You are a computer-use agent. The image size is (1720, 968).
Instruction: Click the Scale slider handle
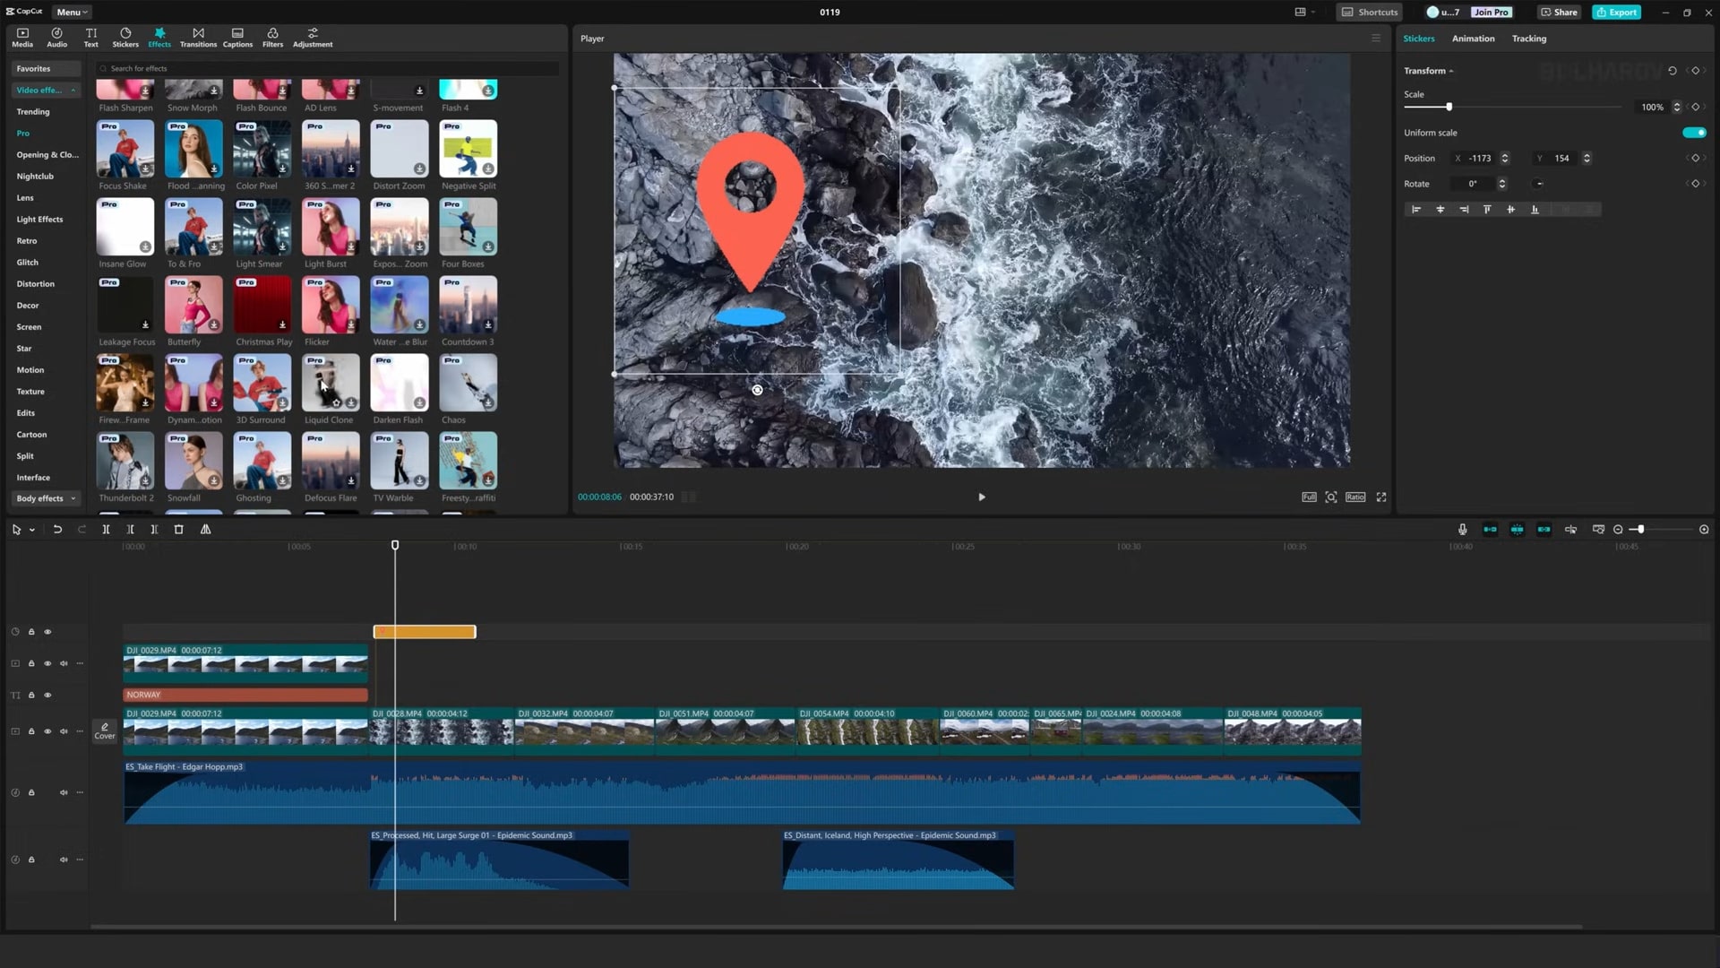click(1449, 108)
